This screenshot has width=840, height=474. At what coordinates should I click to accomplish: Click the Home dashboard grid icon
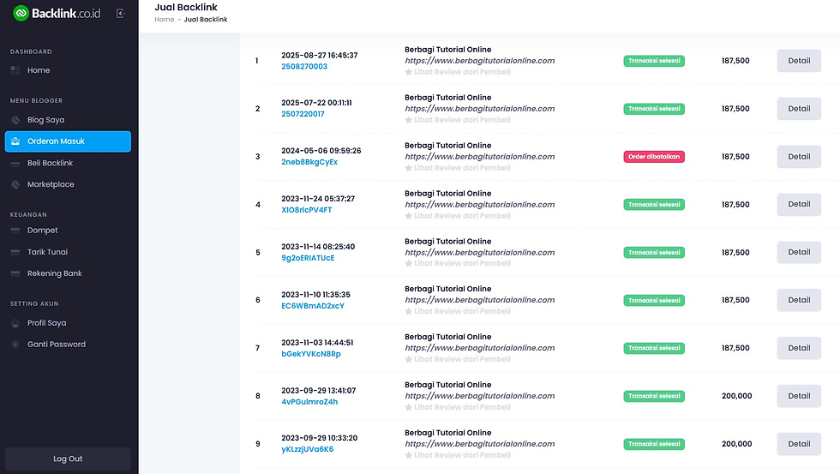pos(15,70)
